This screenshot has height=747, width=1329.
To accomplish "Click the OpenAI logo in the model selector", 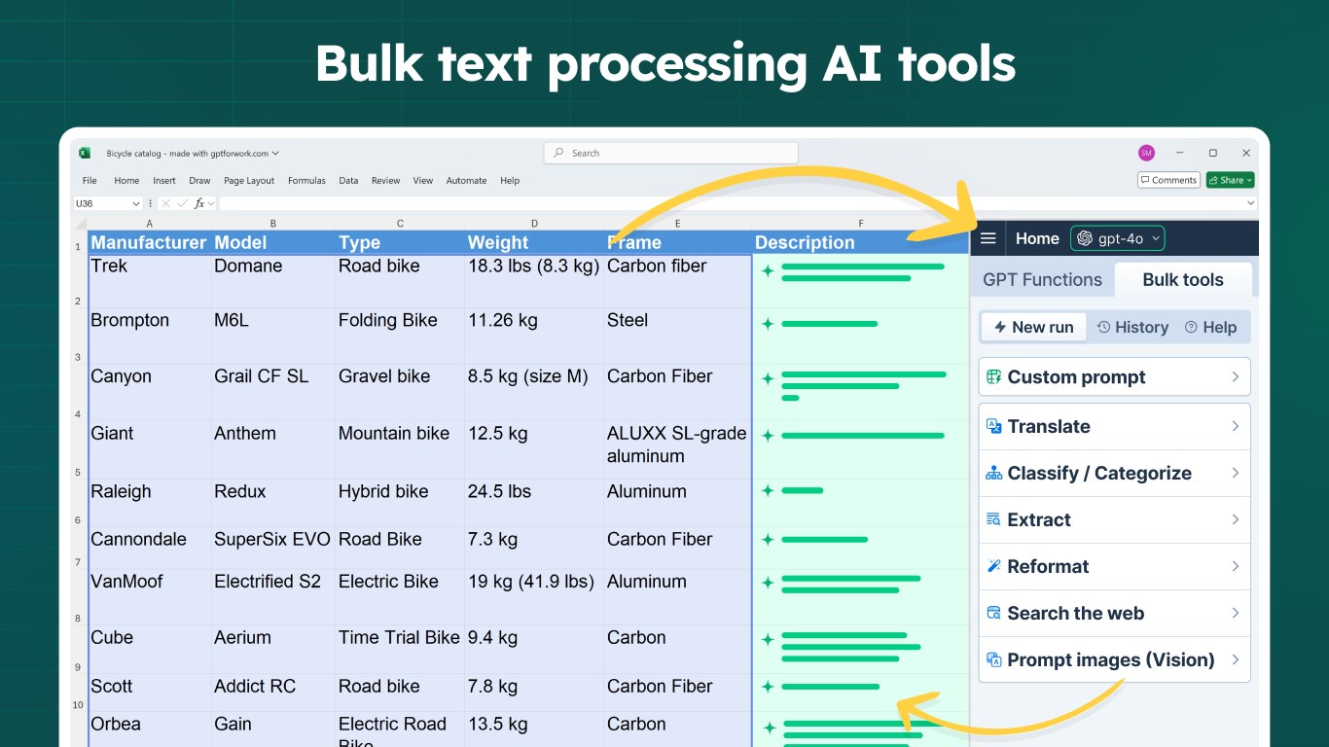I will [x=1085, y=238].
